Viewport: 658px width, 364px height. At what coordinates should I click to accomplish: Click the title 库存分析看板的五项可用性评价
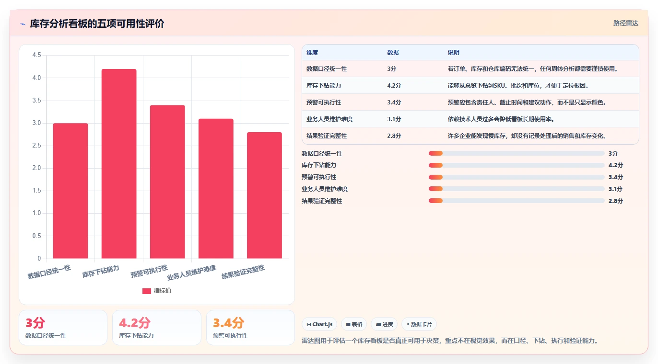point(97,23)
